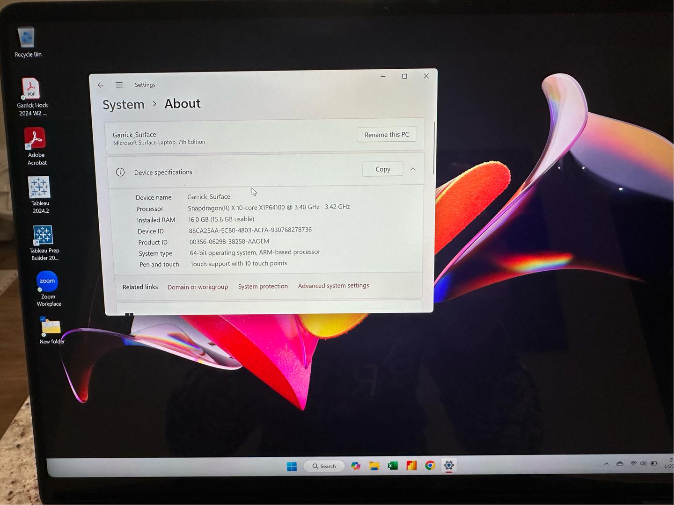This screenshot has height=505, width=674.
Task: Copy the device specifications
Action: point(382,169)
